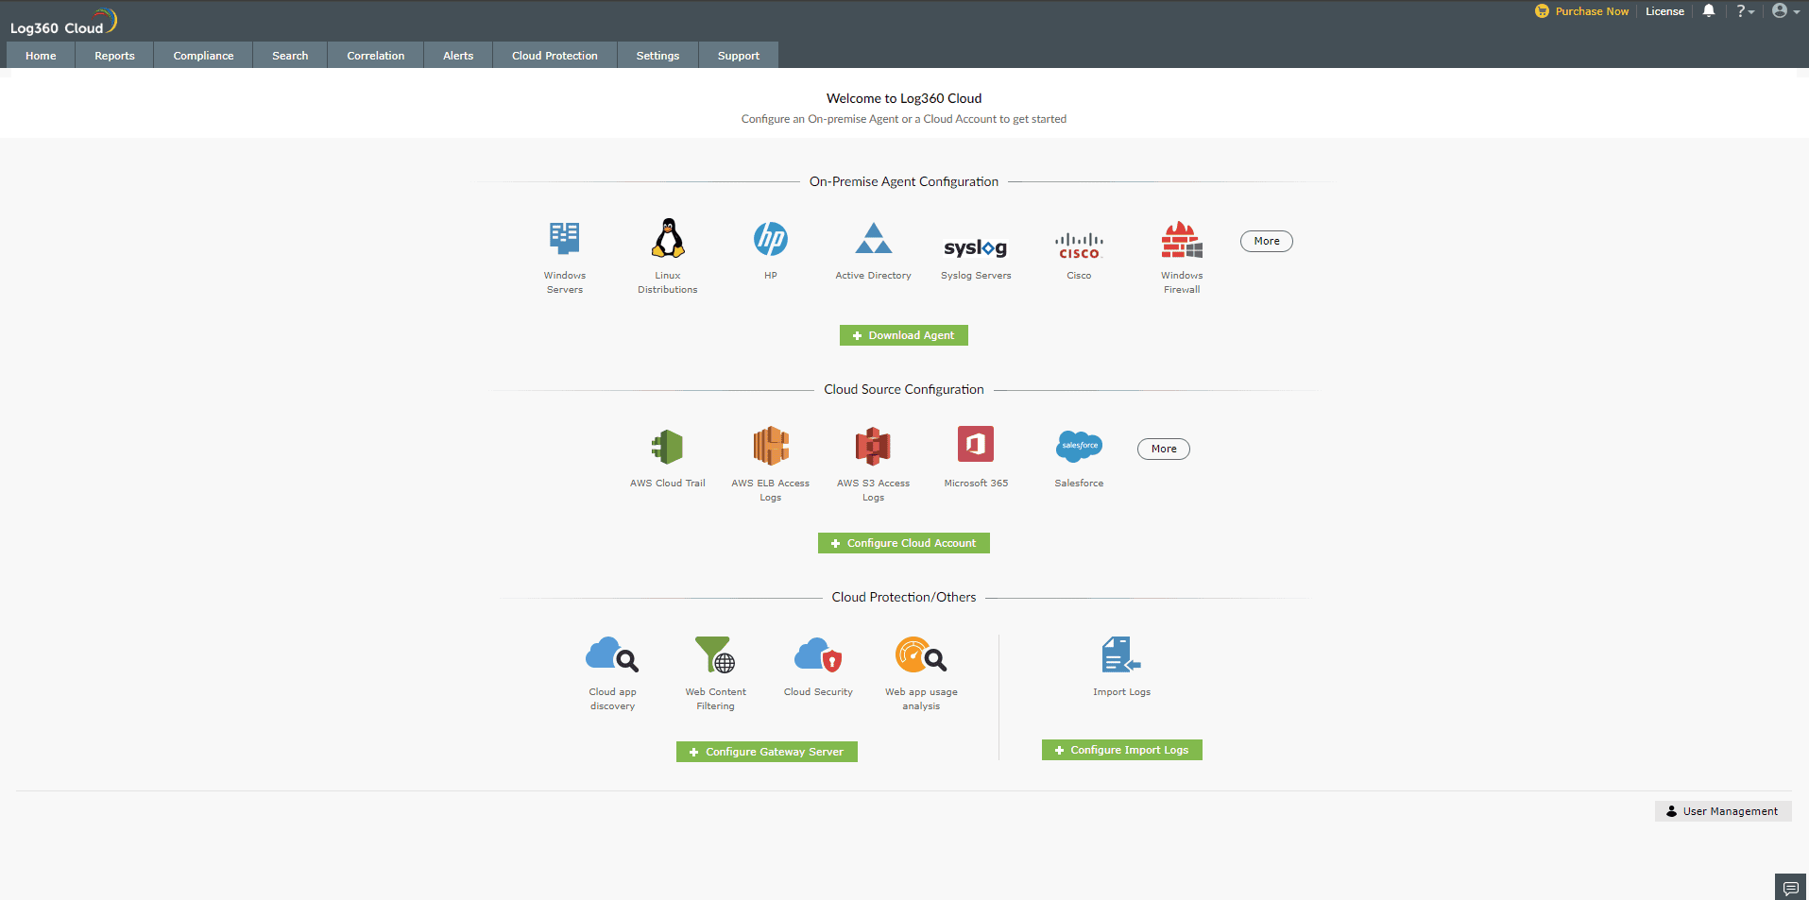Select the Salesforce cloud icon
The image size is (1809, 900).
[1079, 446]
